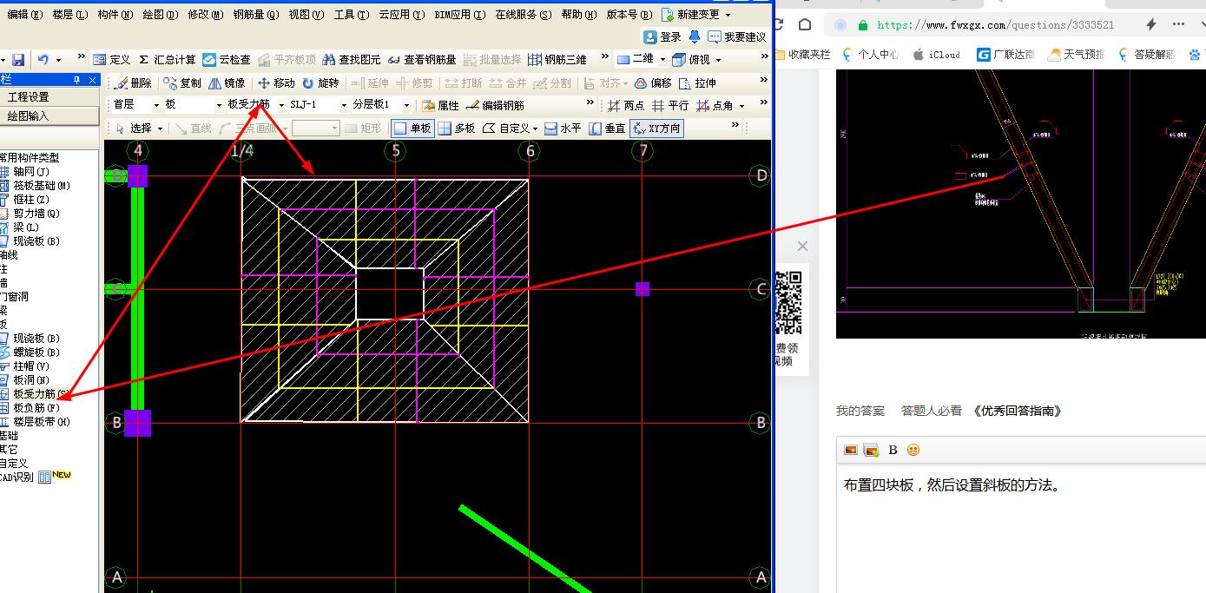Select the 复制 copy tool
The width and height of the screenshot is (1206, 593).
pos(182,83)
